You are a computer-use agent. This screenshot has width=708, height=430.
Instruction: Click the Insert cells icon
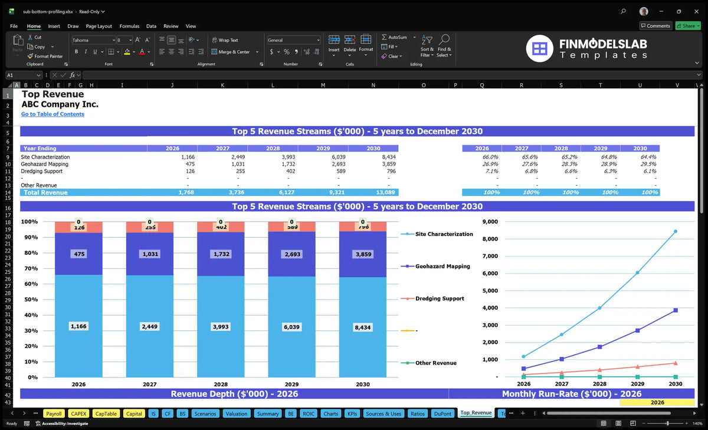334,40
